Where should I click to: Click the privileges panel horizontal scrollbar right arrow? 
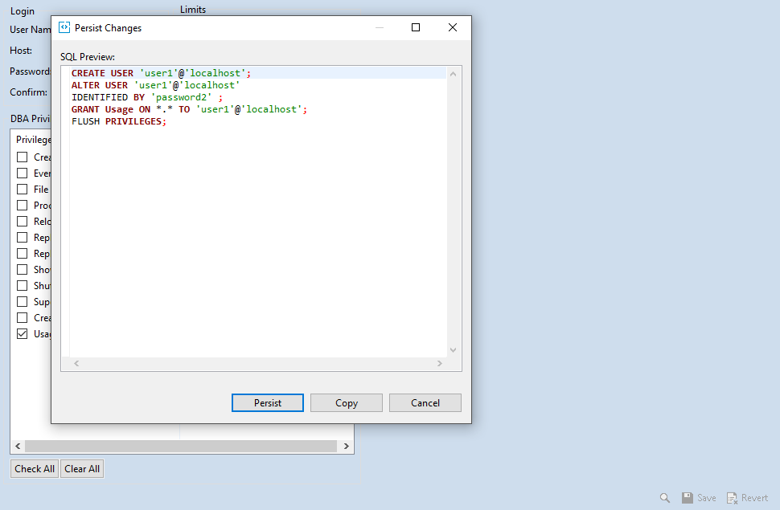click(346, 446)
